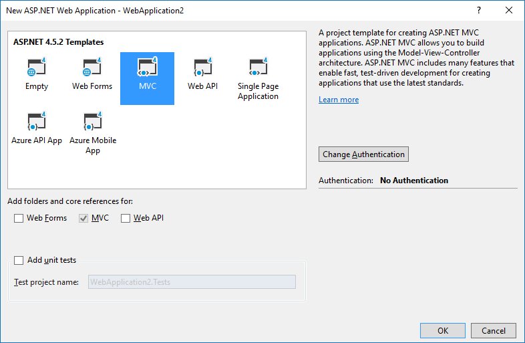525x343 pixels.
Task: Choose the Web Forms template icon
Action: [92, 67]
